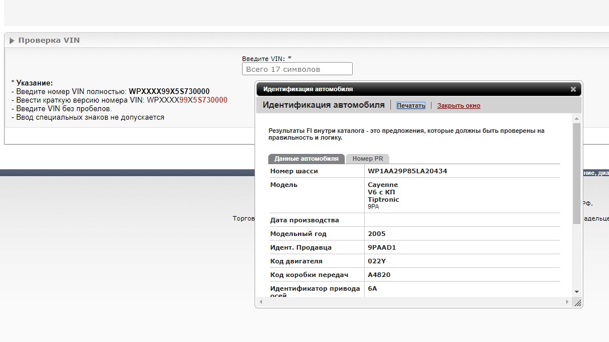Click the horizontal scroll-right arrow

567,302
